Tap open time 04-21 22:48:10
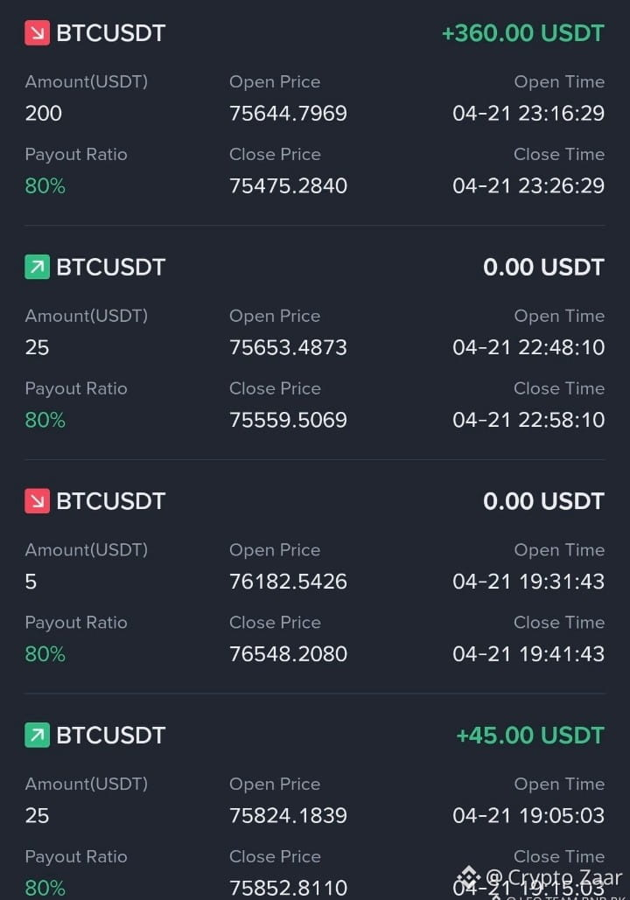 (528, 347)
